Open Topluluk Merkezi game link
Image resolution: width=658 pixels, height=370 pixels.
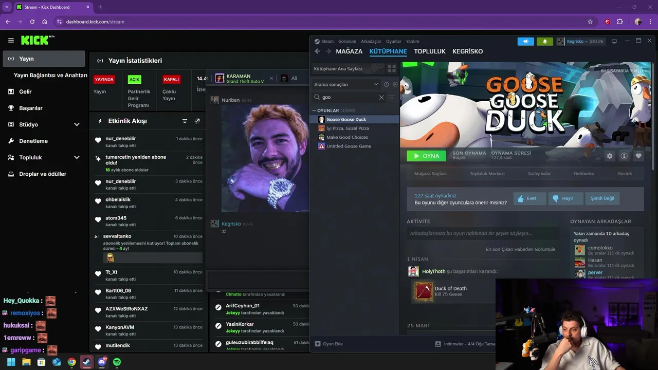point(487,174)
